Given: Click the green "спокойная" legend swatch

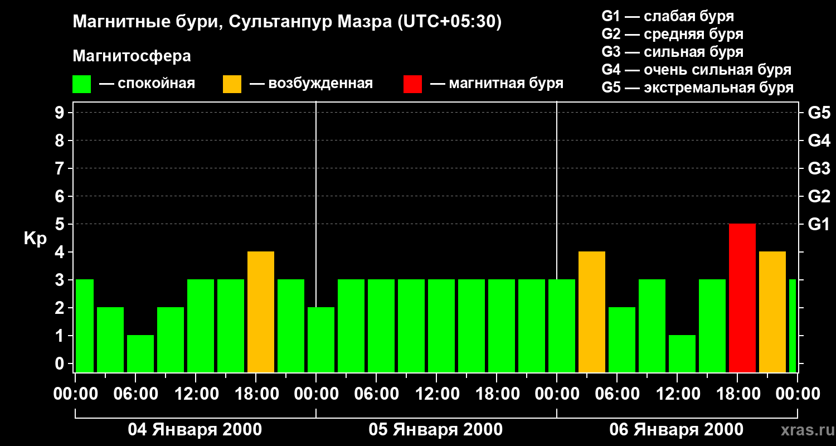Looking at the screenshot, I should coord(82,84).
